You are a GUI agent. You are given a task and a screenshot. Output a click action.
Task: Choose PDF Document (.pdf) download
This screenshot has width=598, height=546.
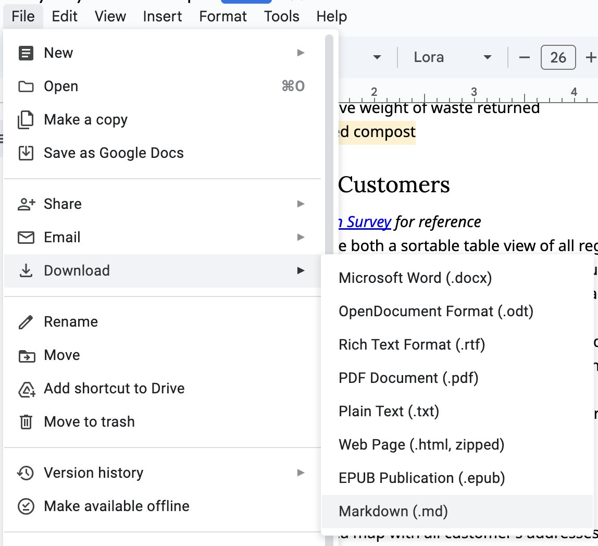[457, 378]
